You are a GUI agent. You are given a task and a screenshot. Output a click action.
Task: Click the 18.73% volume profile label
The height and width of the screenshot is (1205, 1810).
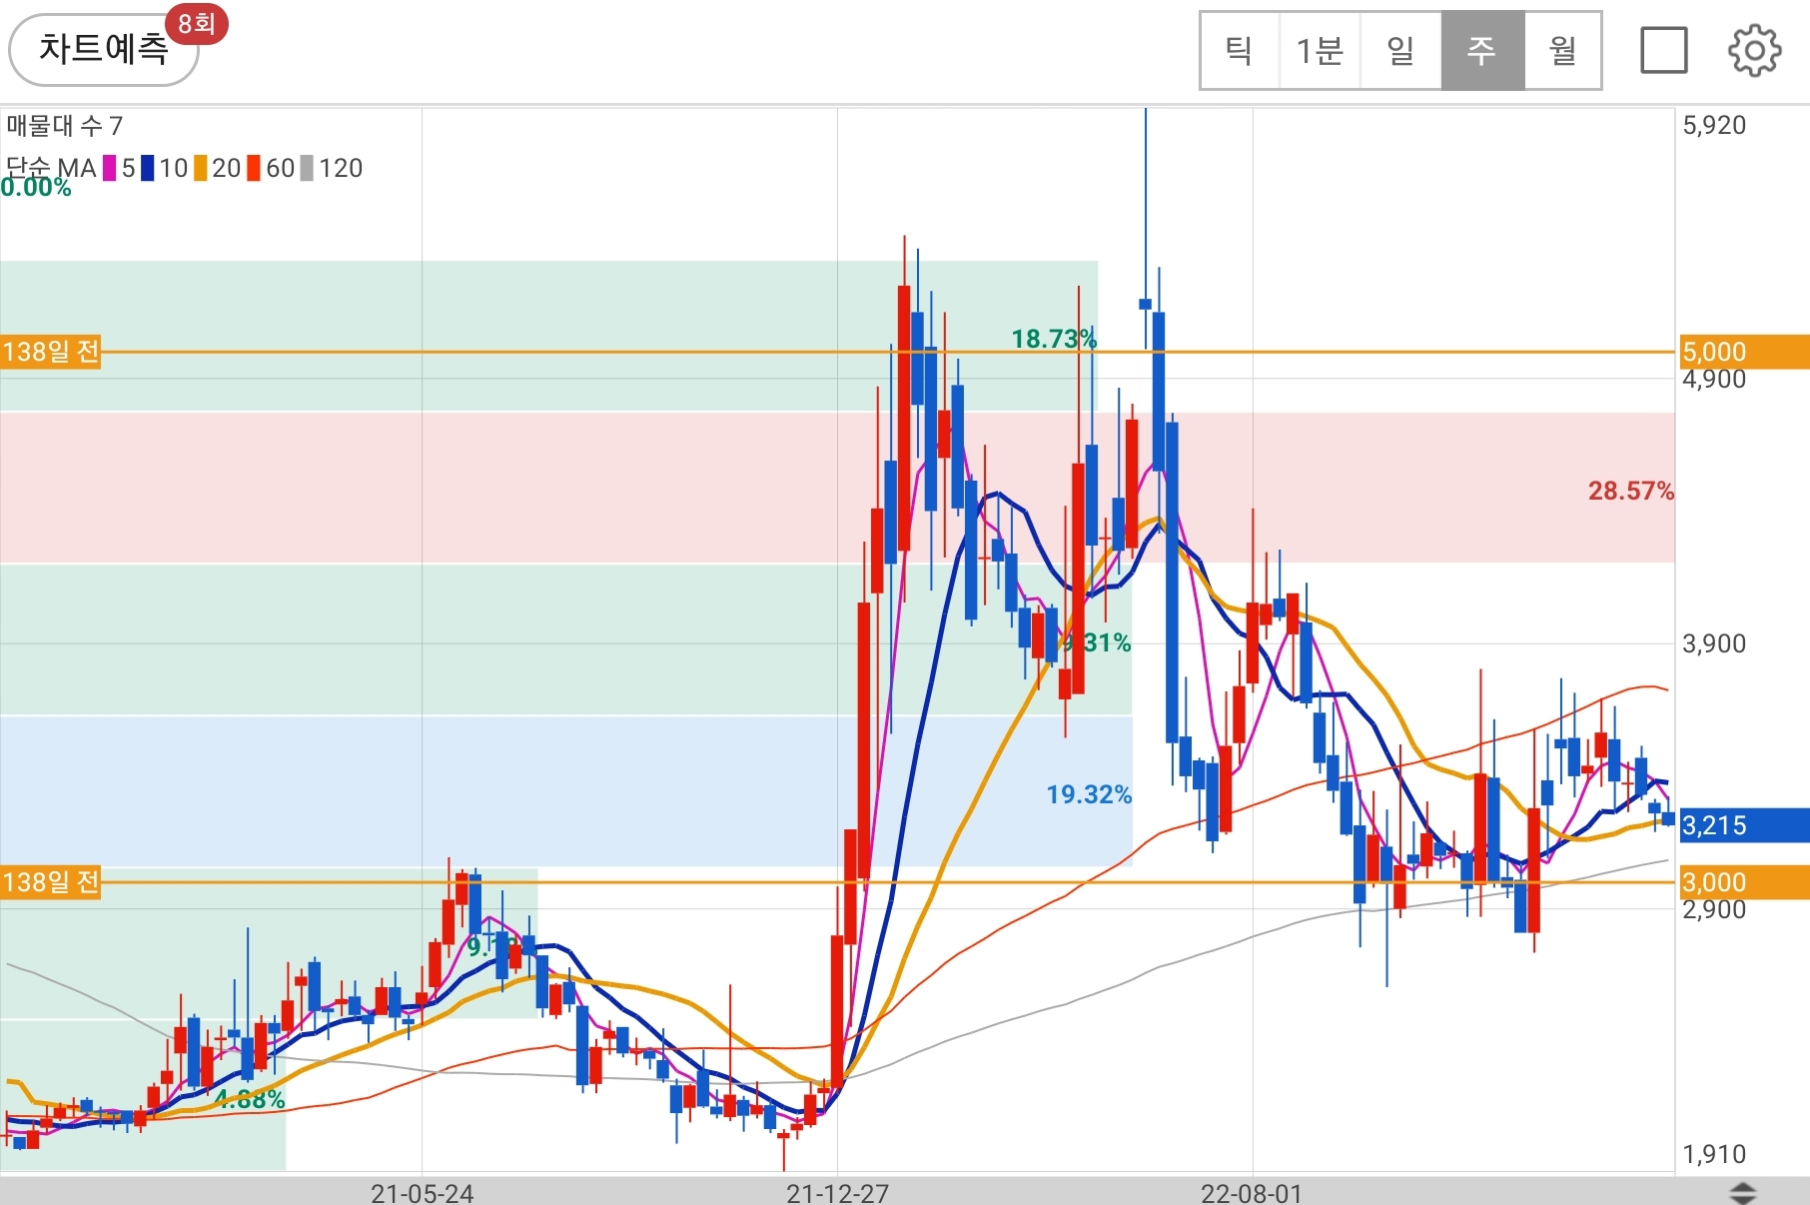[x=1054, y=339]
